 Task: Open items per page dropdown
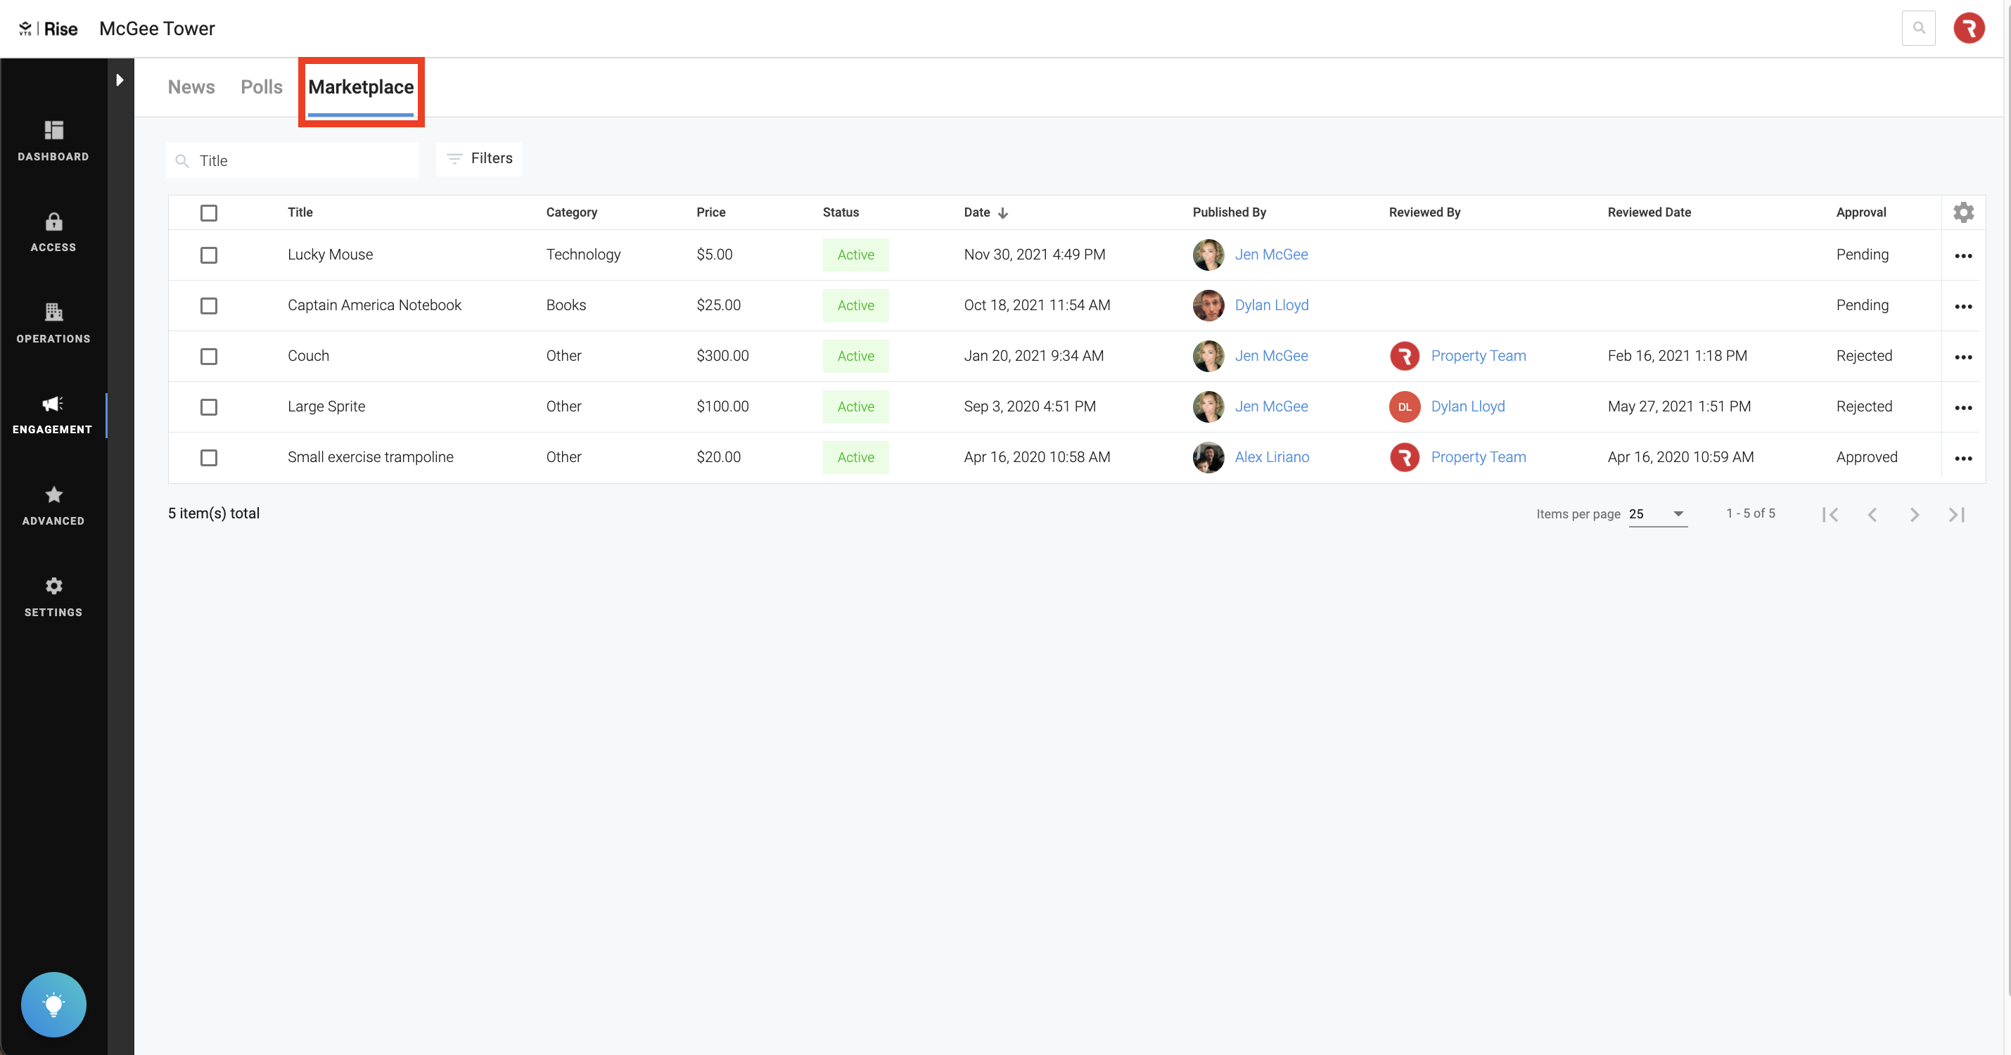click(x=1657, y=513)
